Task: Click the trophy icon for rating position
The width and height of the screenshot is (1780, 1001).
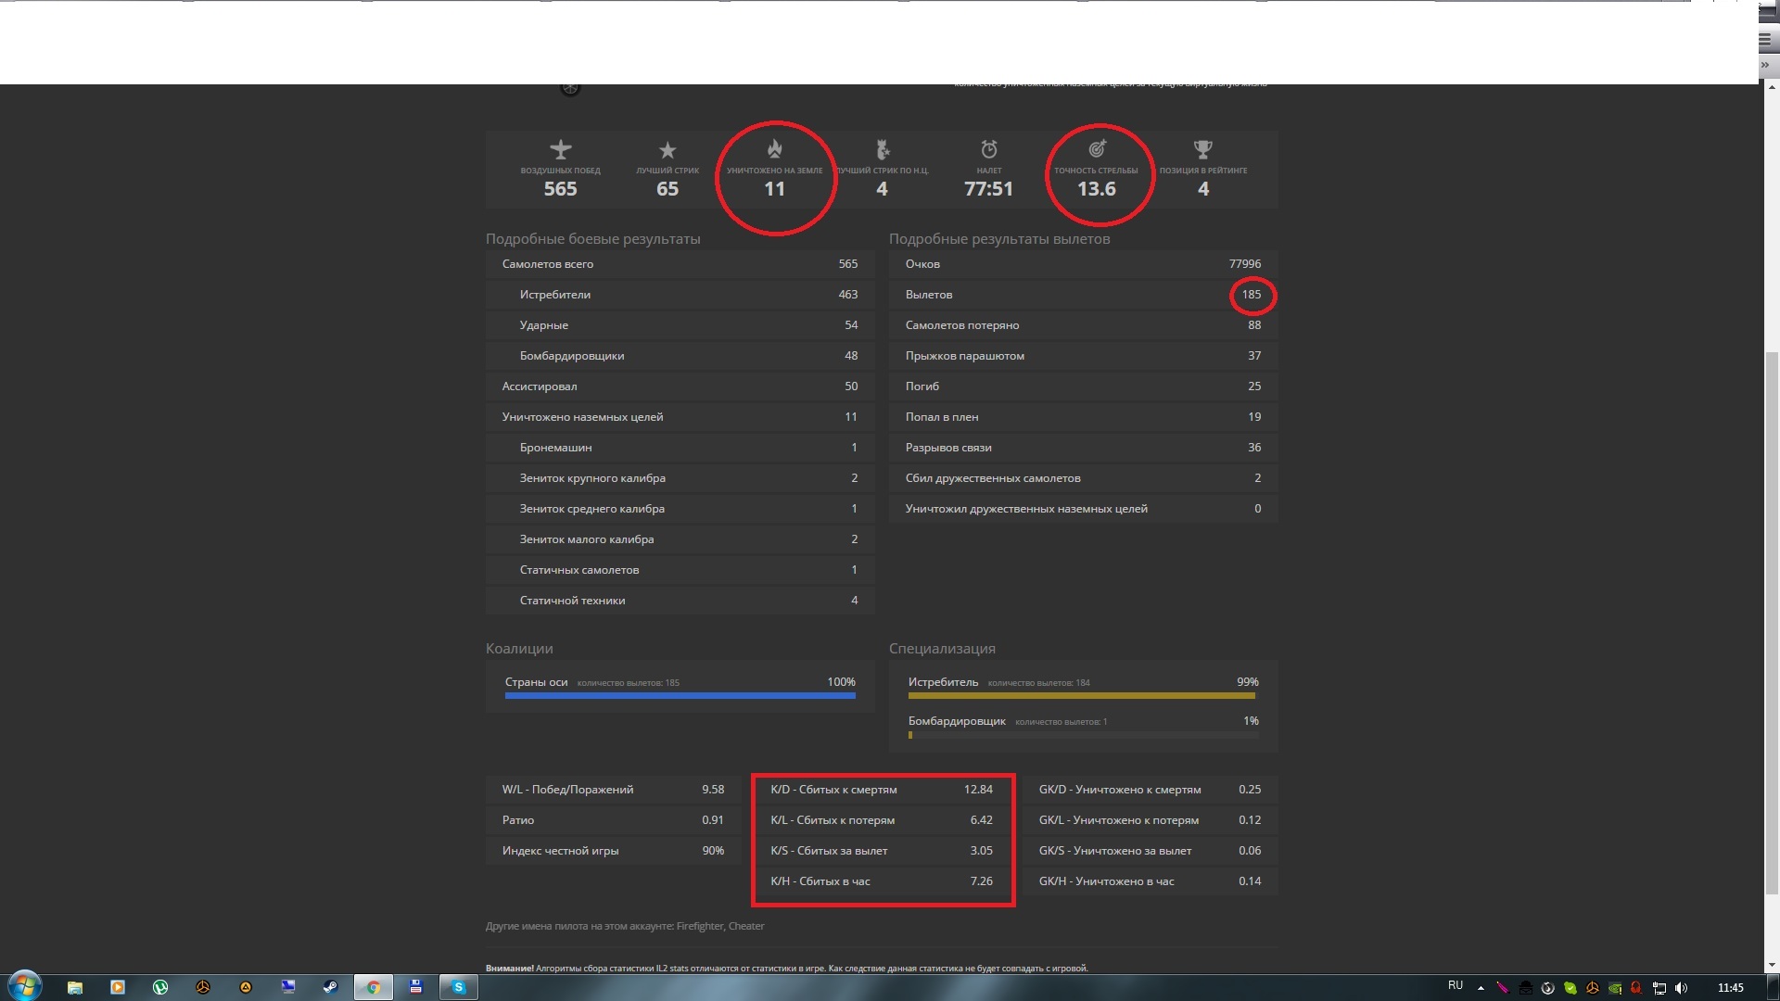Action: tap(1202, 149)
